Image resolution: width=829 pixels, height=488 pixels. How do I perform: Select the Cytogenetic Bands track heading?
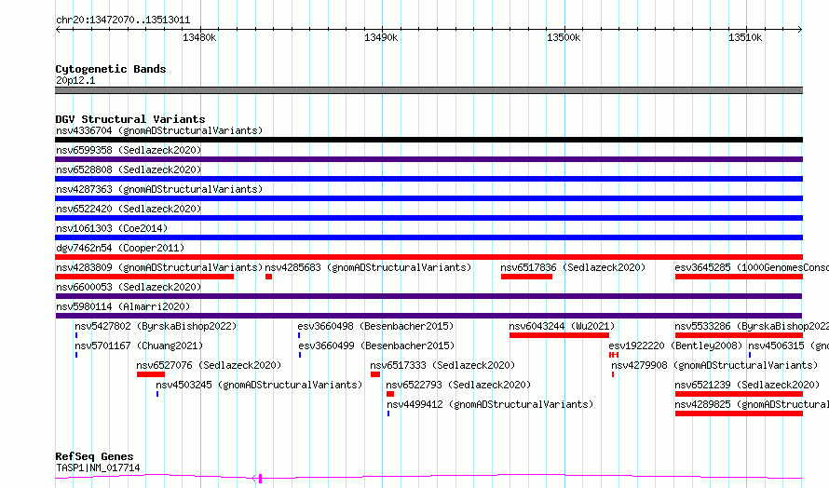pyautogui.click(x=111, y=69)
